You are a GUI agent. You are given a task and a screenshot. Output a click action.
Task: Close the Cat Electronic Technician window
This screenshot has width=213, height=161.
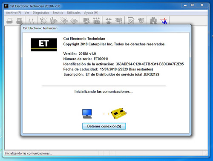pos(202,5)
